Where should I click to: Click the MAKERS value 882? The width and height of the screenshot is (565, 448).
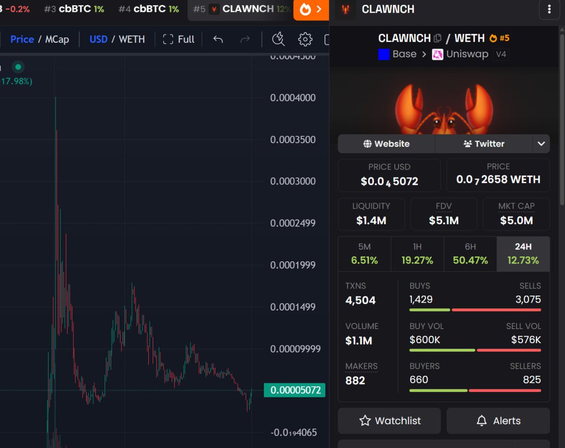pyautogui.click(x=355, y=381)
